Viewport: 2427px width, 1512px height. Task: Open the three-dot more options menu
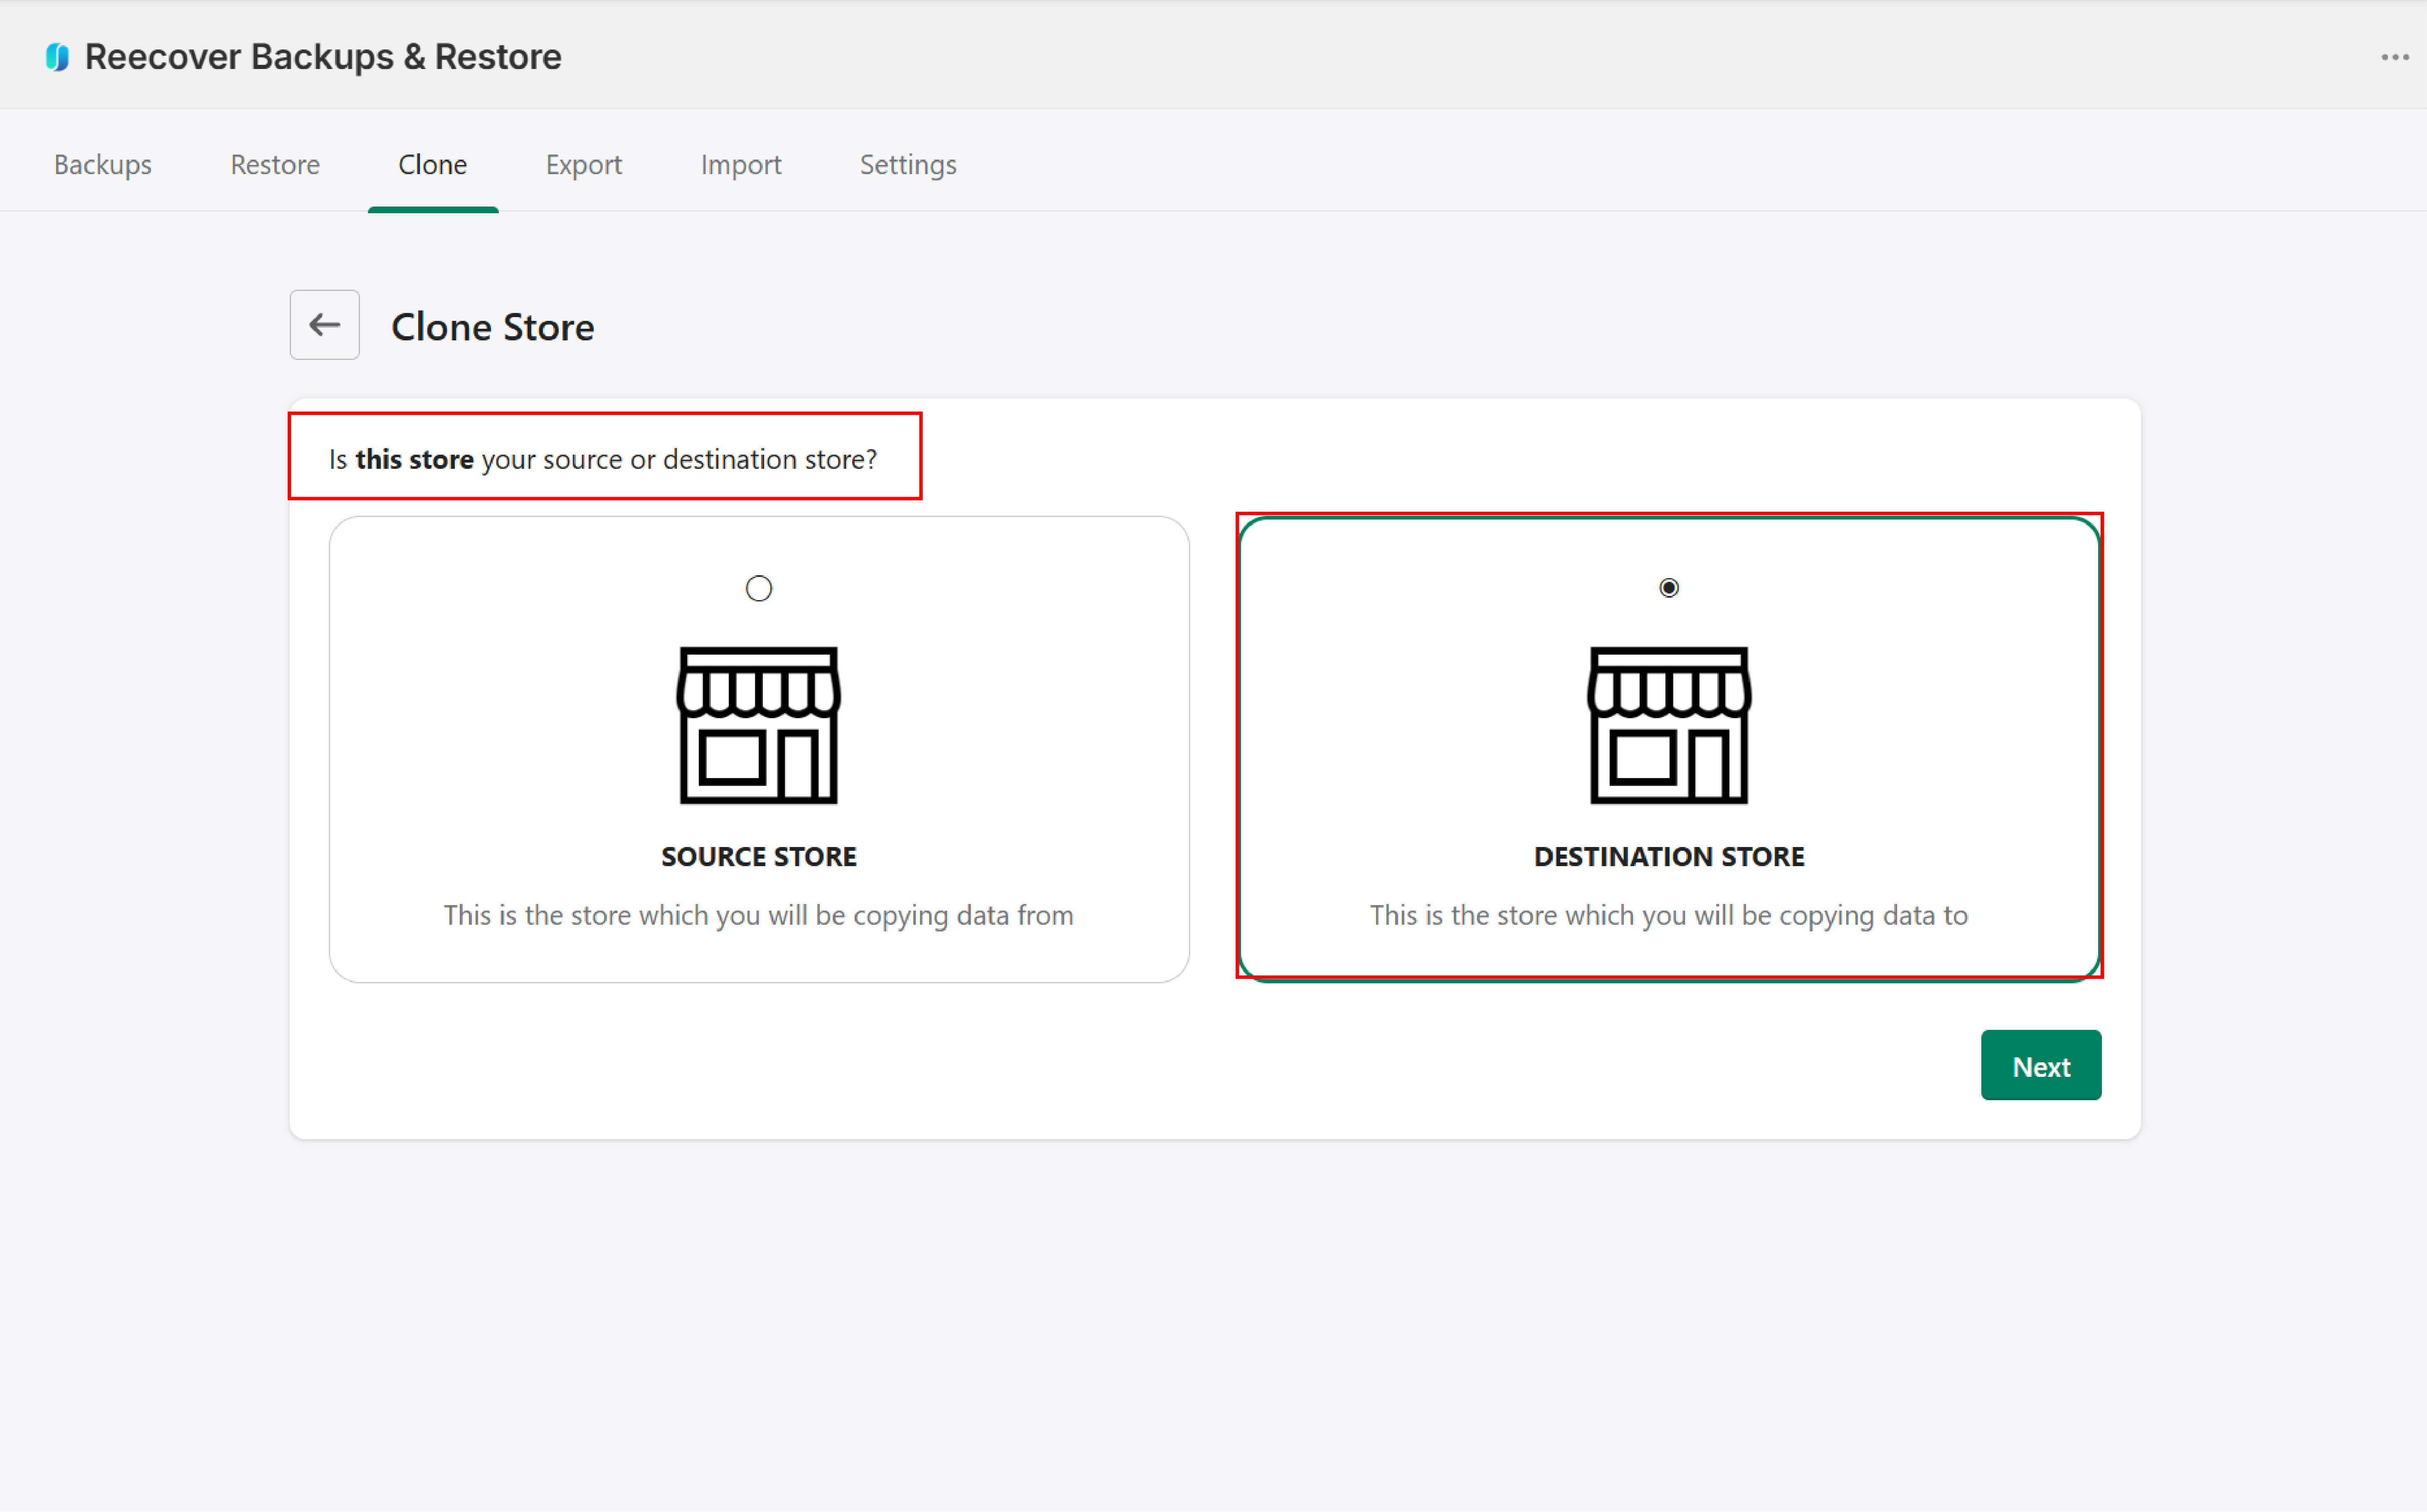2394,57
